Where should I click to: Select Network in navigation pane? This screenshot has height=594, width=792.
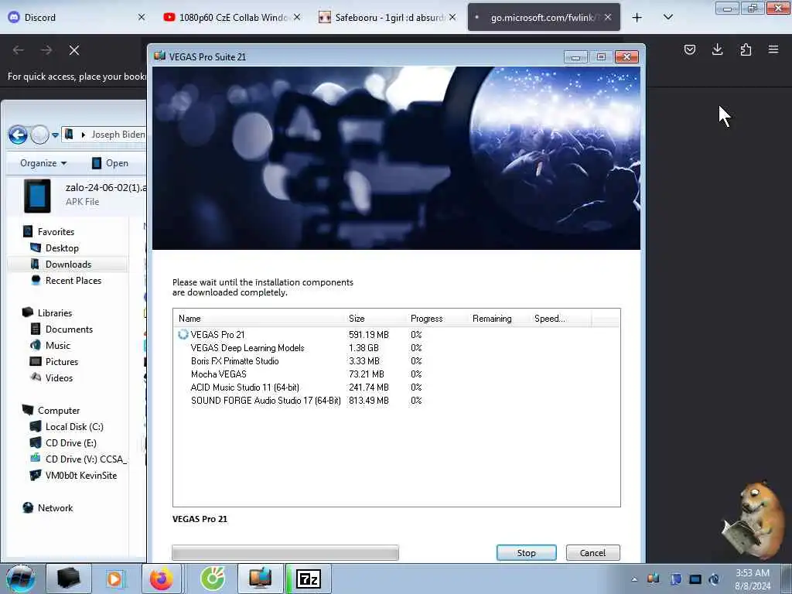tap(48, 508)
